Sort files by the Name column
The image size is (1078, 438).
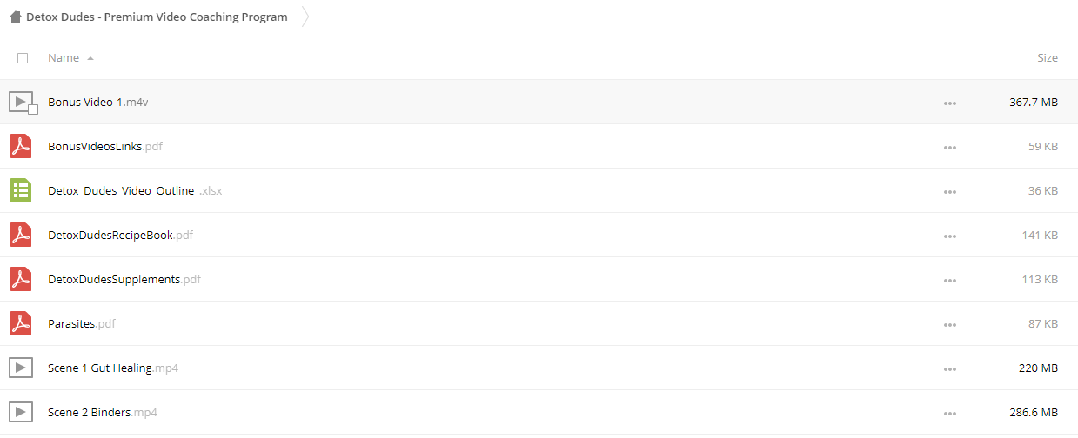pyautogui.click(x=64, y=58)
